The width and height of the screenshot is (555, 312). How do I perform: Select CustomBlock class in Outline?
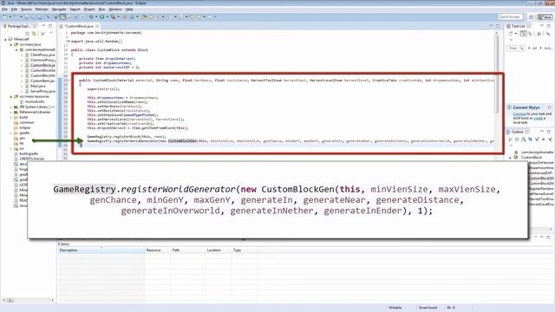coord(531,157)
